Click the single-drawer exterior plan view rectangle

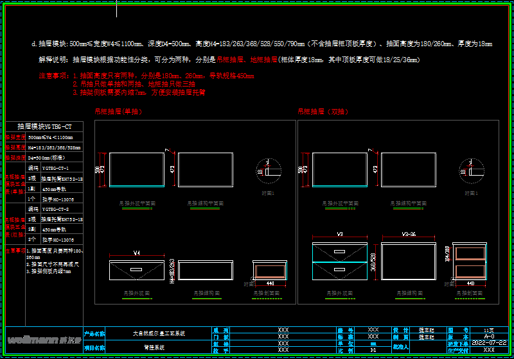tap(136, 170)
